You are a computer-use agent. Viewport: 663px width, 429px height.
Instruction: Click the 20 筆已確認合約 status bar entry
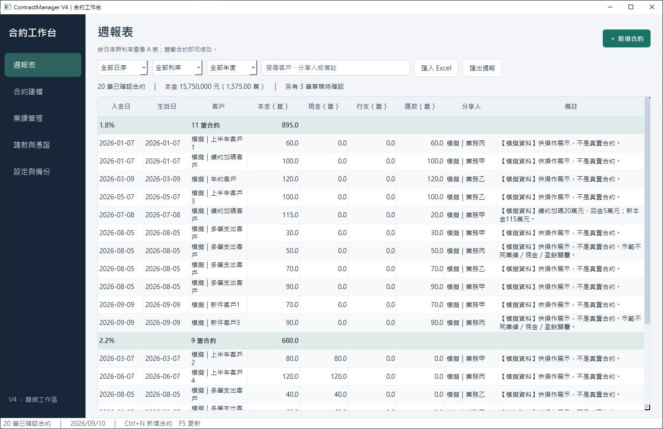pos(28,423)
